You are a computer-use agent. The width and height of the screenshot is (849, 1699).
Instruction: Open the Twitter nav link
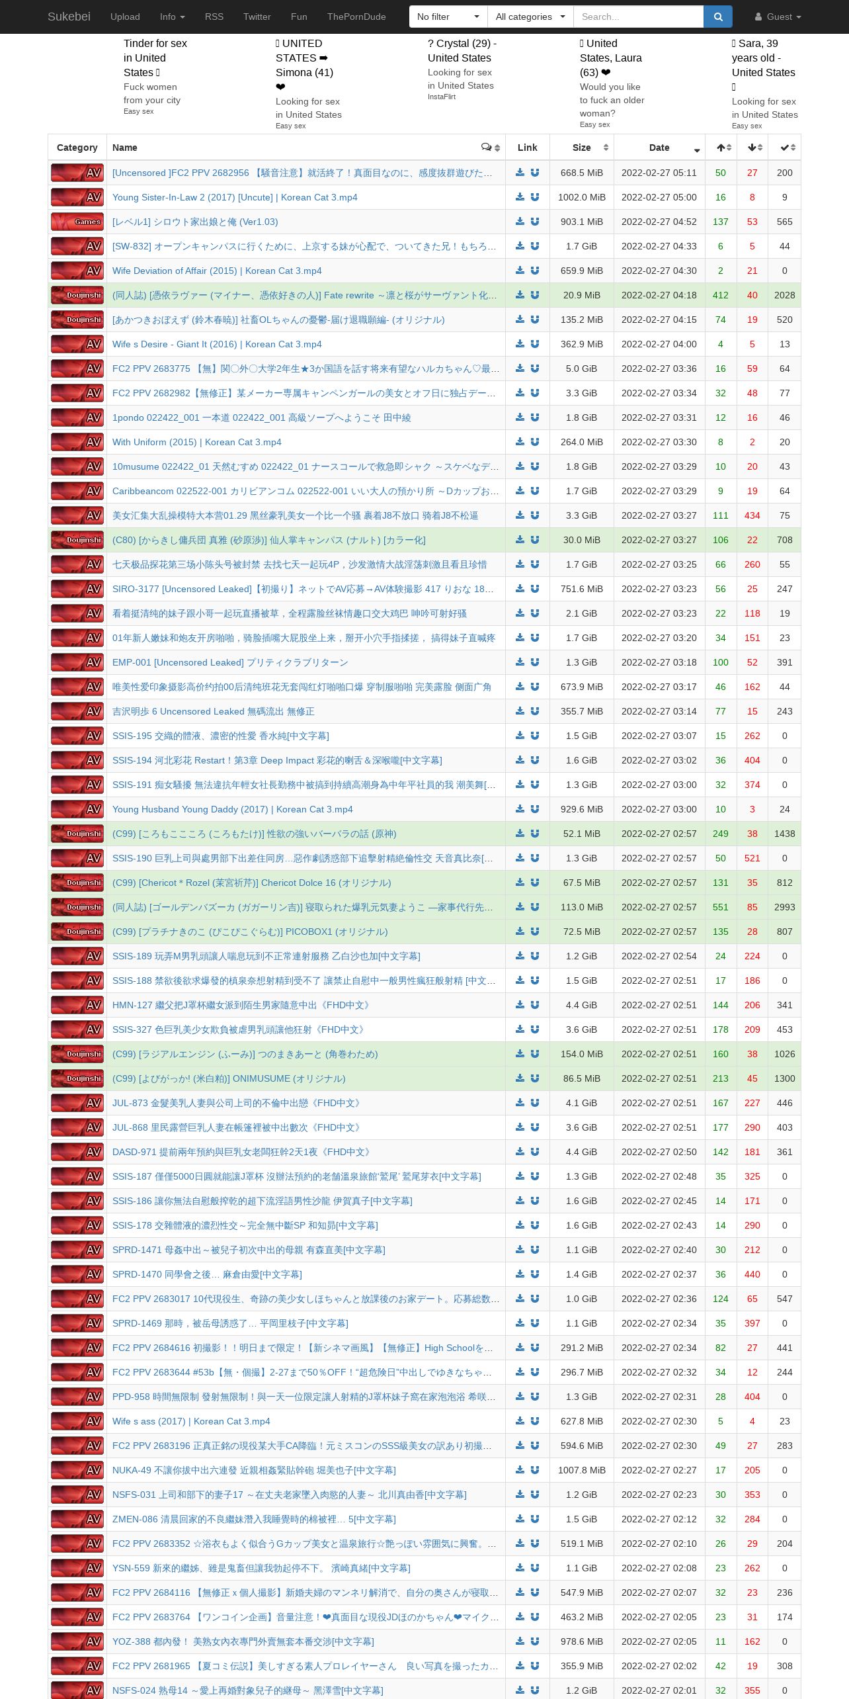tap(257, 17)
